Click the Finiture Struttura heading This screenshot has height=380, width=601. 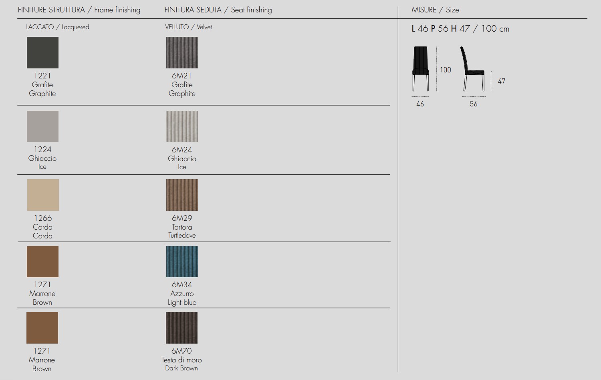click(79, 10)
